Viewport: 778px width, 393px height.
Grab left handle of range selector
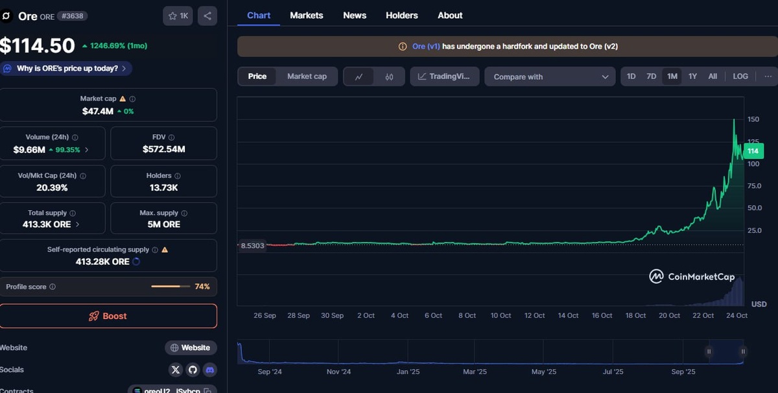point(709,351)
